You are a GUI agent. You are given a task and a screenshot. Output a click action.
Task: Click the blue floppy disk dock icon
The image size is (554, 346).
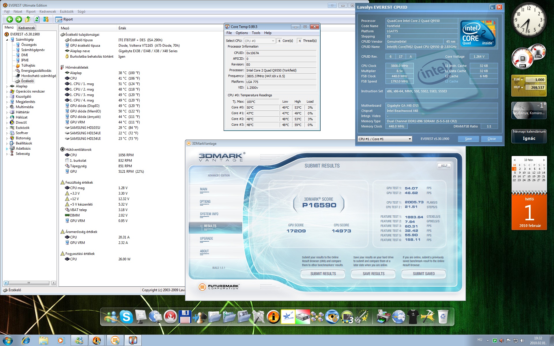[x=185, y=317]
